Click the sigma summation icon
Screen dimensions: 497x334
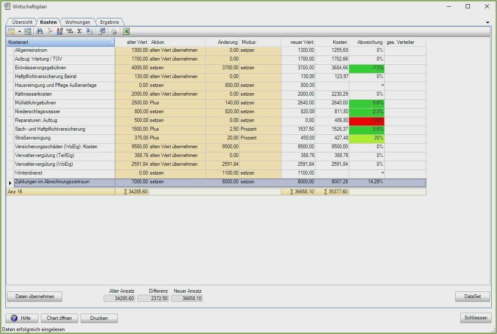click(79, 31)
